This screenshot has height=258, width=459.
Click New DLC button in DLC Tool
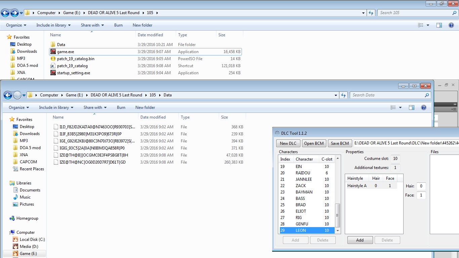[288, 143]
